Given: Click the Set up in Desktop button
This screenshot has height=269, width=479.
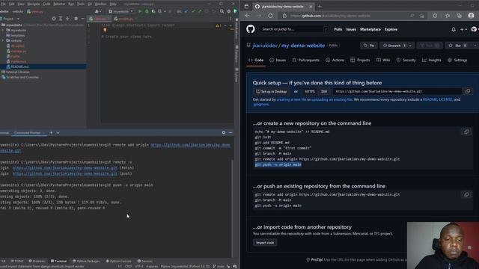Looking at the screenshot, I should [272, 91].
